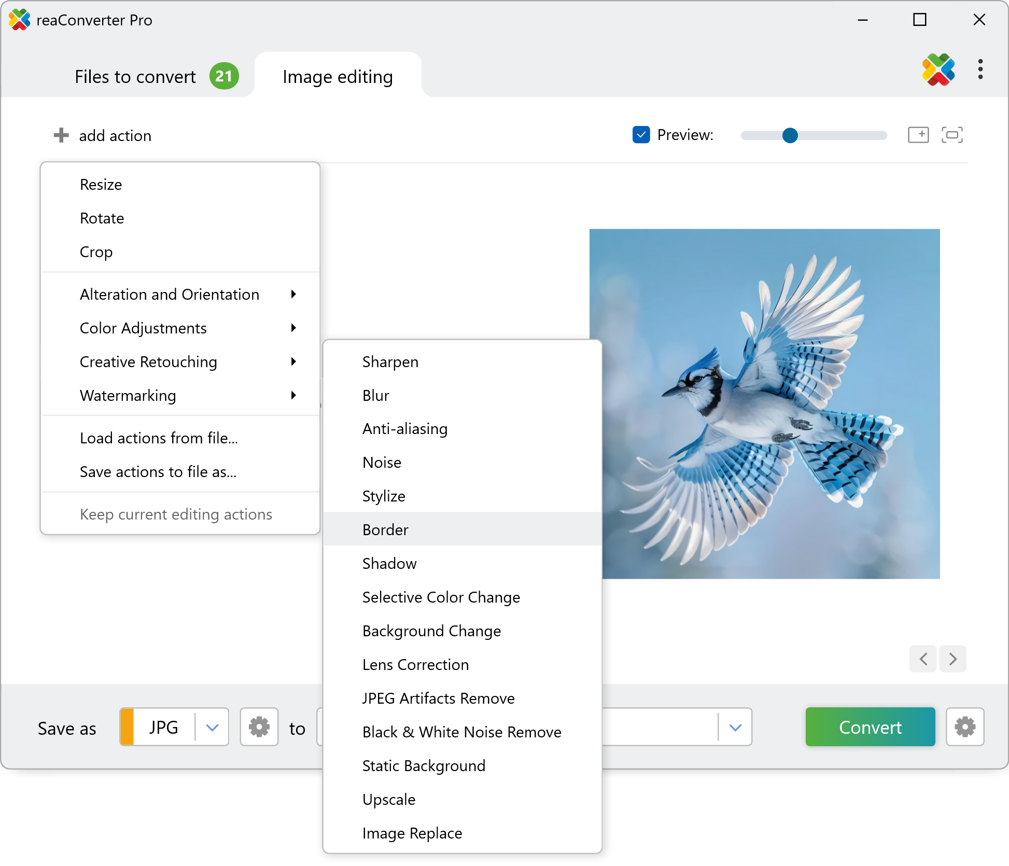Open the three-dot options menu
Image resolution: width=1009 pixels, height=866 pixels.
pos(980,69)
